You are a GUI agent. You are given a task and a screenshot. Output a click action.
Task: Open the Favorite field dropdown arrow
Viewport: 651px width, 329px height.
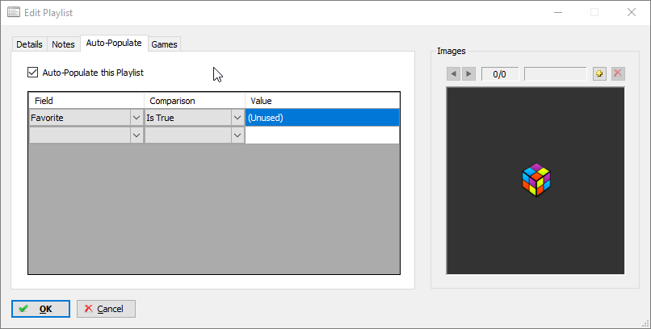pyautogui.click(x=136, y=118)
